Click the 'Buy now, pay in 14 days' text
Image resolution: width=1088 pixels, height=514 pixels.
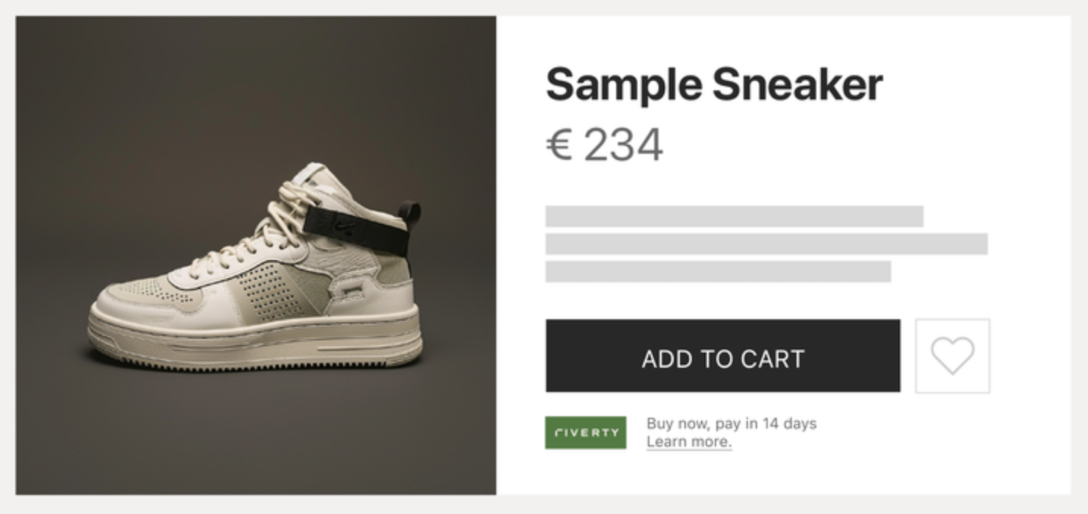tap(731, 423)
